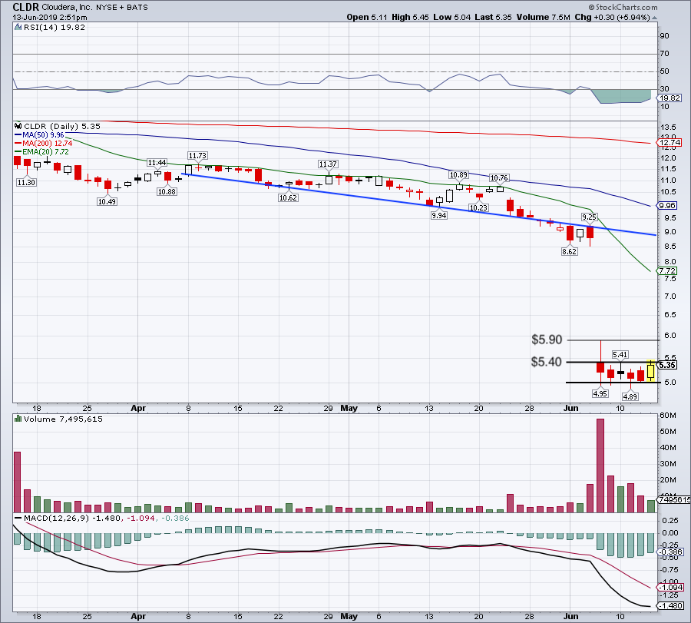Click the 13-Jun-2019 2:51pm timestamp

pos(50,18)
